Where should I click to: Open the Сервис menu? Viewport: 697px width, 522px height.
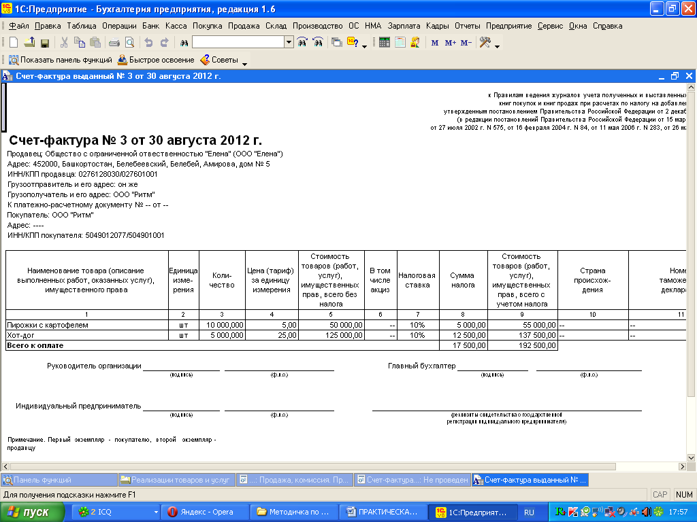(550, 26)
